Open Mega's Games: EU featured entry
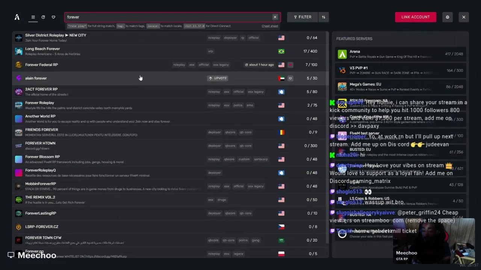 pos(401,87)
